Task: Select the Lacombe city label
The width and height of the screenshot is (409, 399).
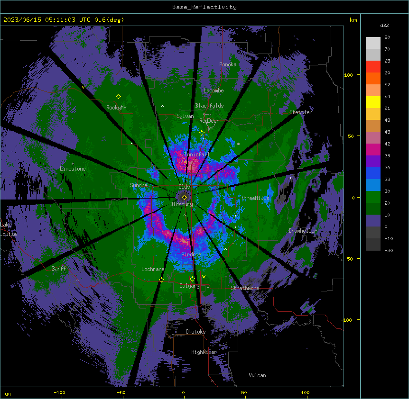Action: 214,91
